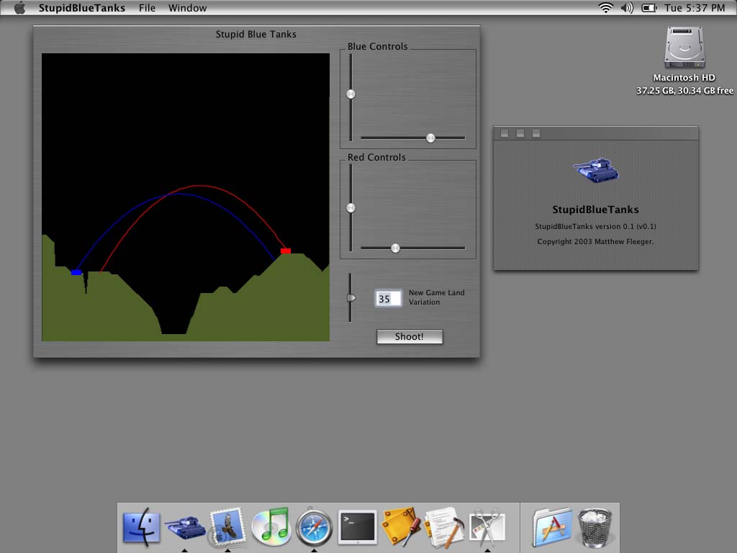Launch Safari from the Dock
This screenshot has width=737, height=553.
[x=314, y=526]
